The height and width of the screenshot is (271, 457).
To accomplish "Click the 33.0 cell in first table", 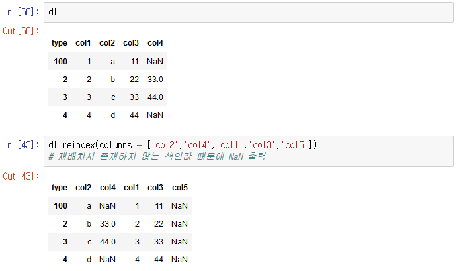I will 155,80.
